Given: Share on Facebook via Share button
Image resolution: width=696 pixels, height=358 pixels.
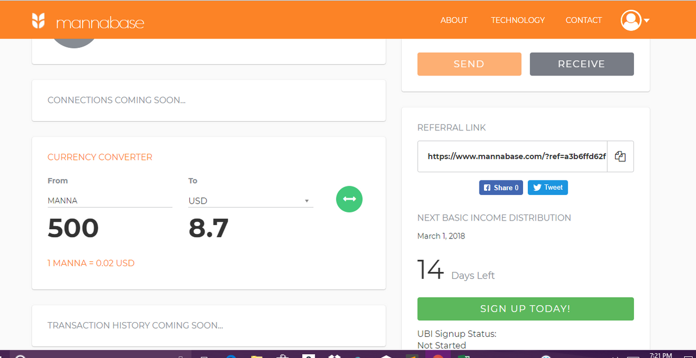Looking at the screenshot, I should click(x=501, y=187).
